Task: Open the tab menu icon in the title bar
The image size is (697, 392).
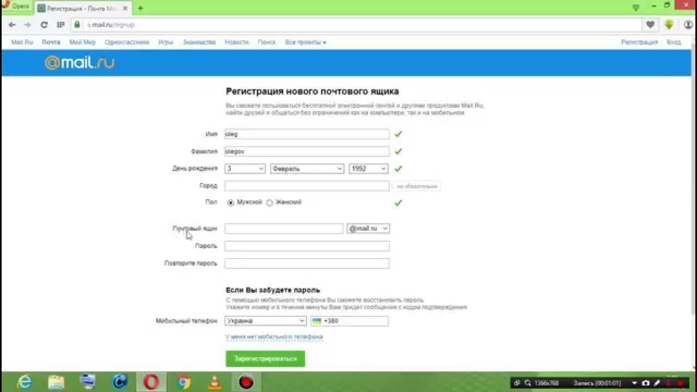Action: (x=636, y=7)
